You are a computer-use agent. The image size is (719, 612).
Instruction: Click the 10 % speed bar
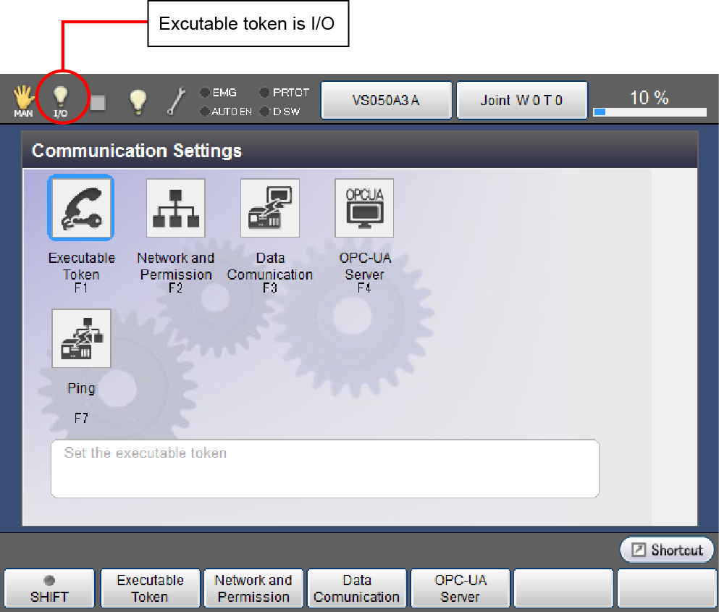pos(649,112)
